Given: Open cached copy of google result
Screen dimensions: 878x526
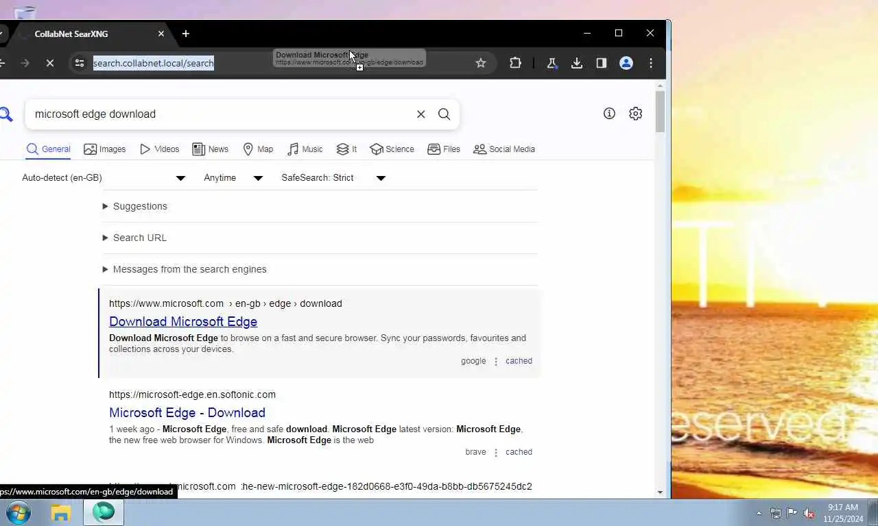Looking at the screenshot, I should click(519, 361).
